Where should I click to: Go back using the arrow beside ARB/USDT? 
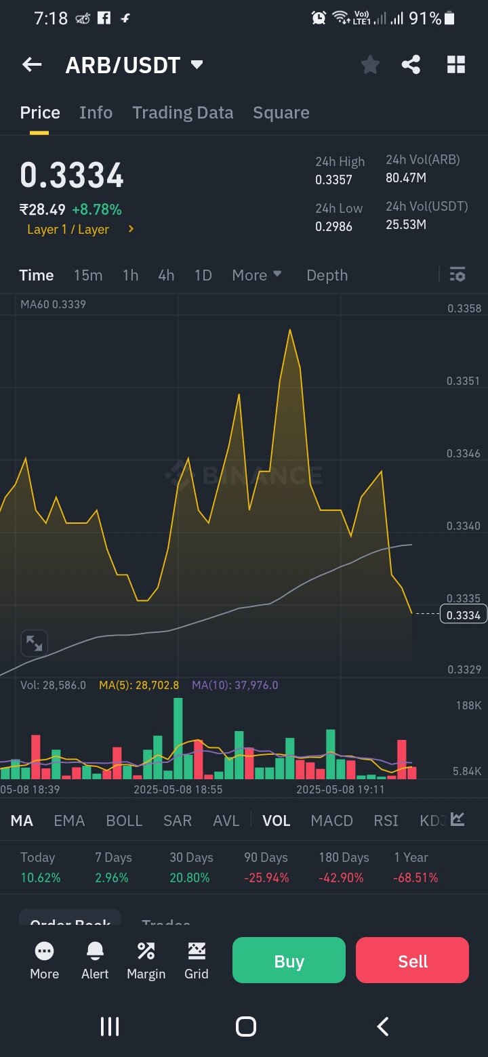click(32, 65)
